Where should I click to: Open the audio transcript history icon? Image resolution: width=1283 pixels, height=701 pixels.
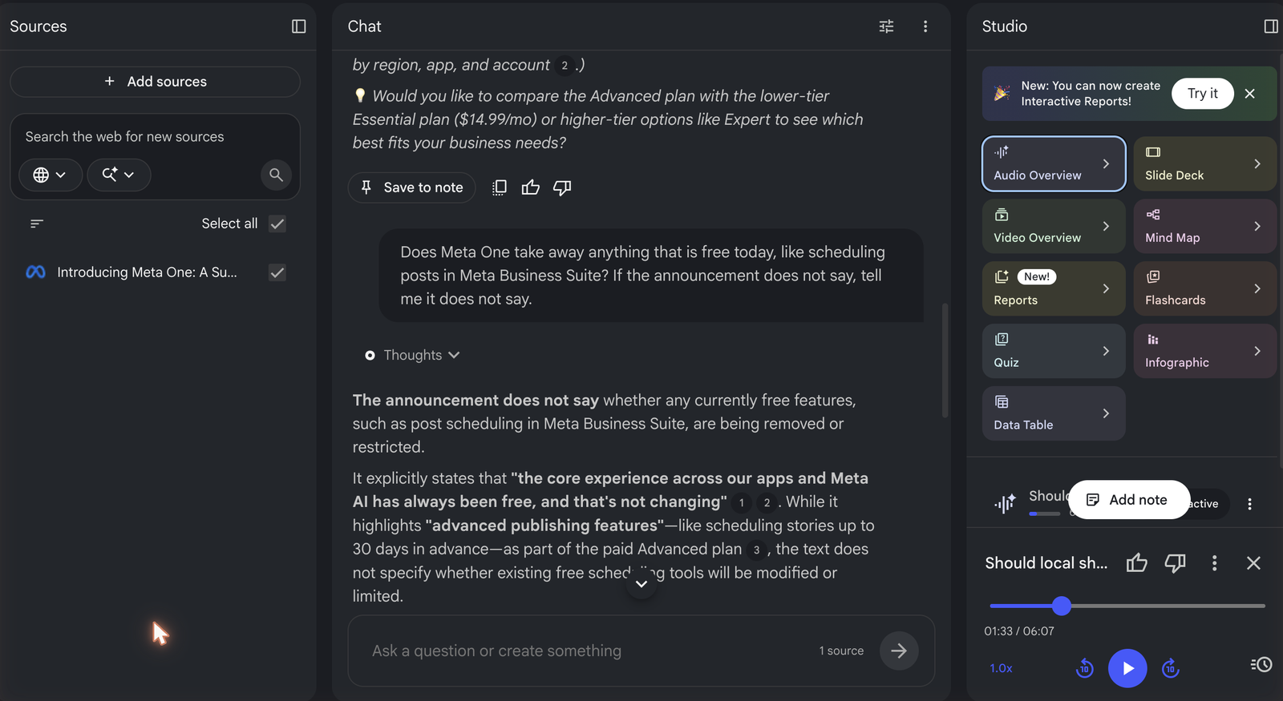click(x=1261, y=664)
